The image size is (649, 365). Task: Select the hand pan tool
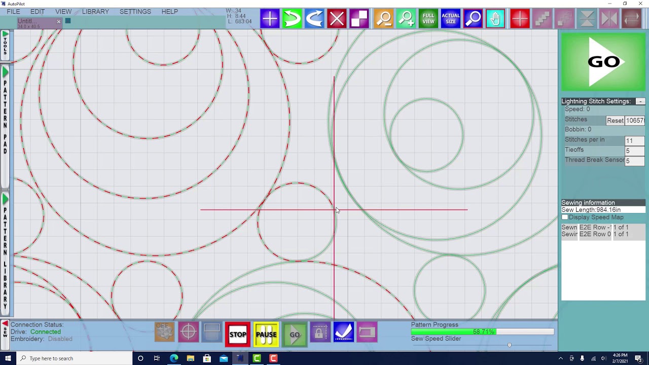pos(495,19)
